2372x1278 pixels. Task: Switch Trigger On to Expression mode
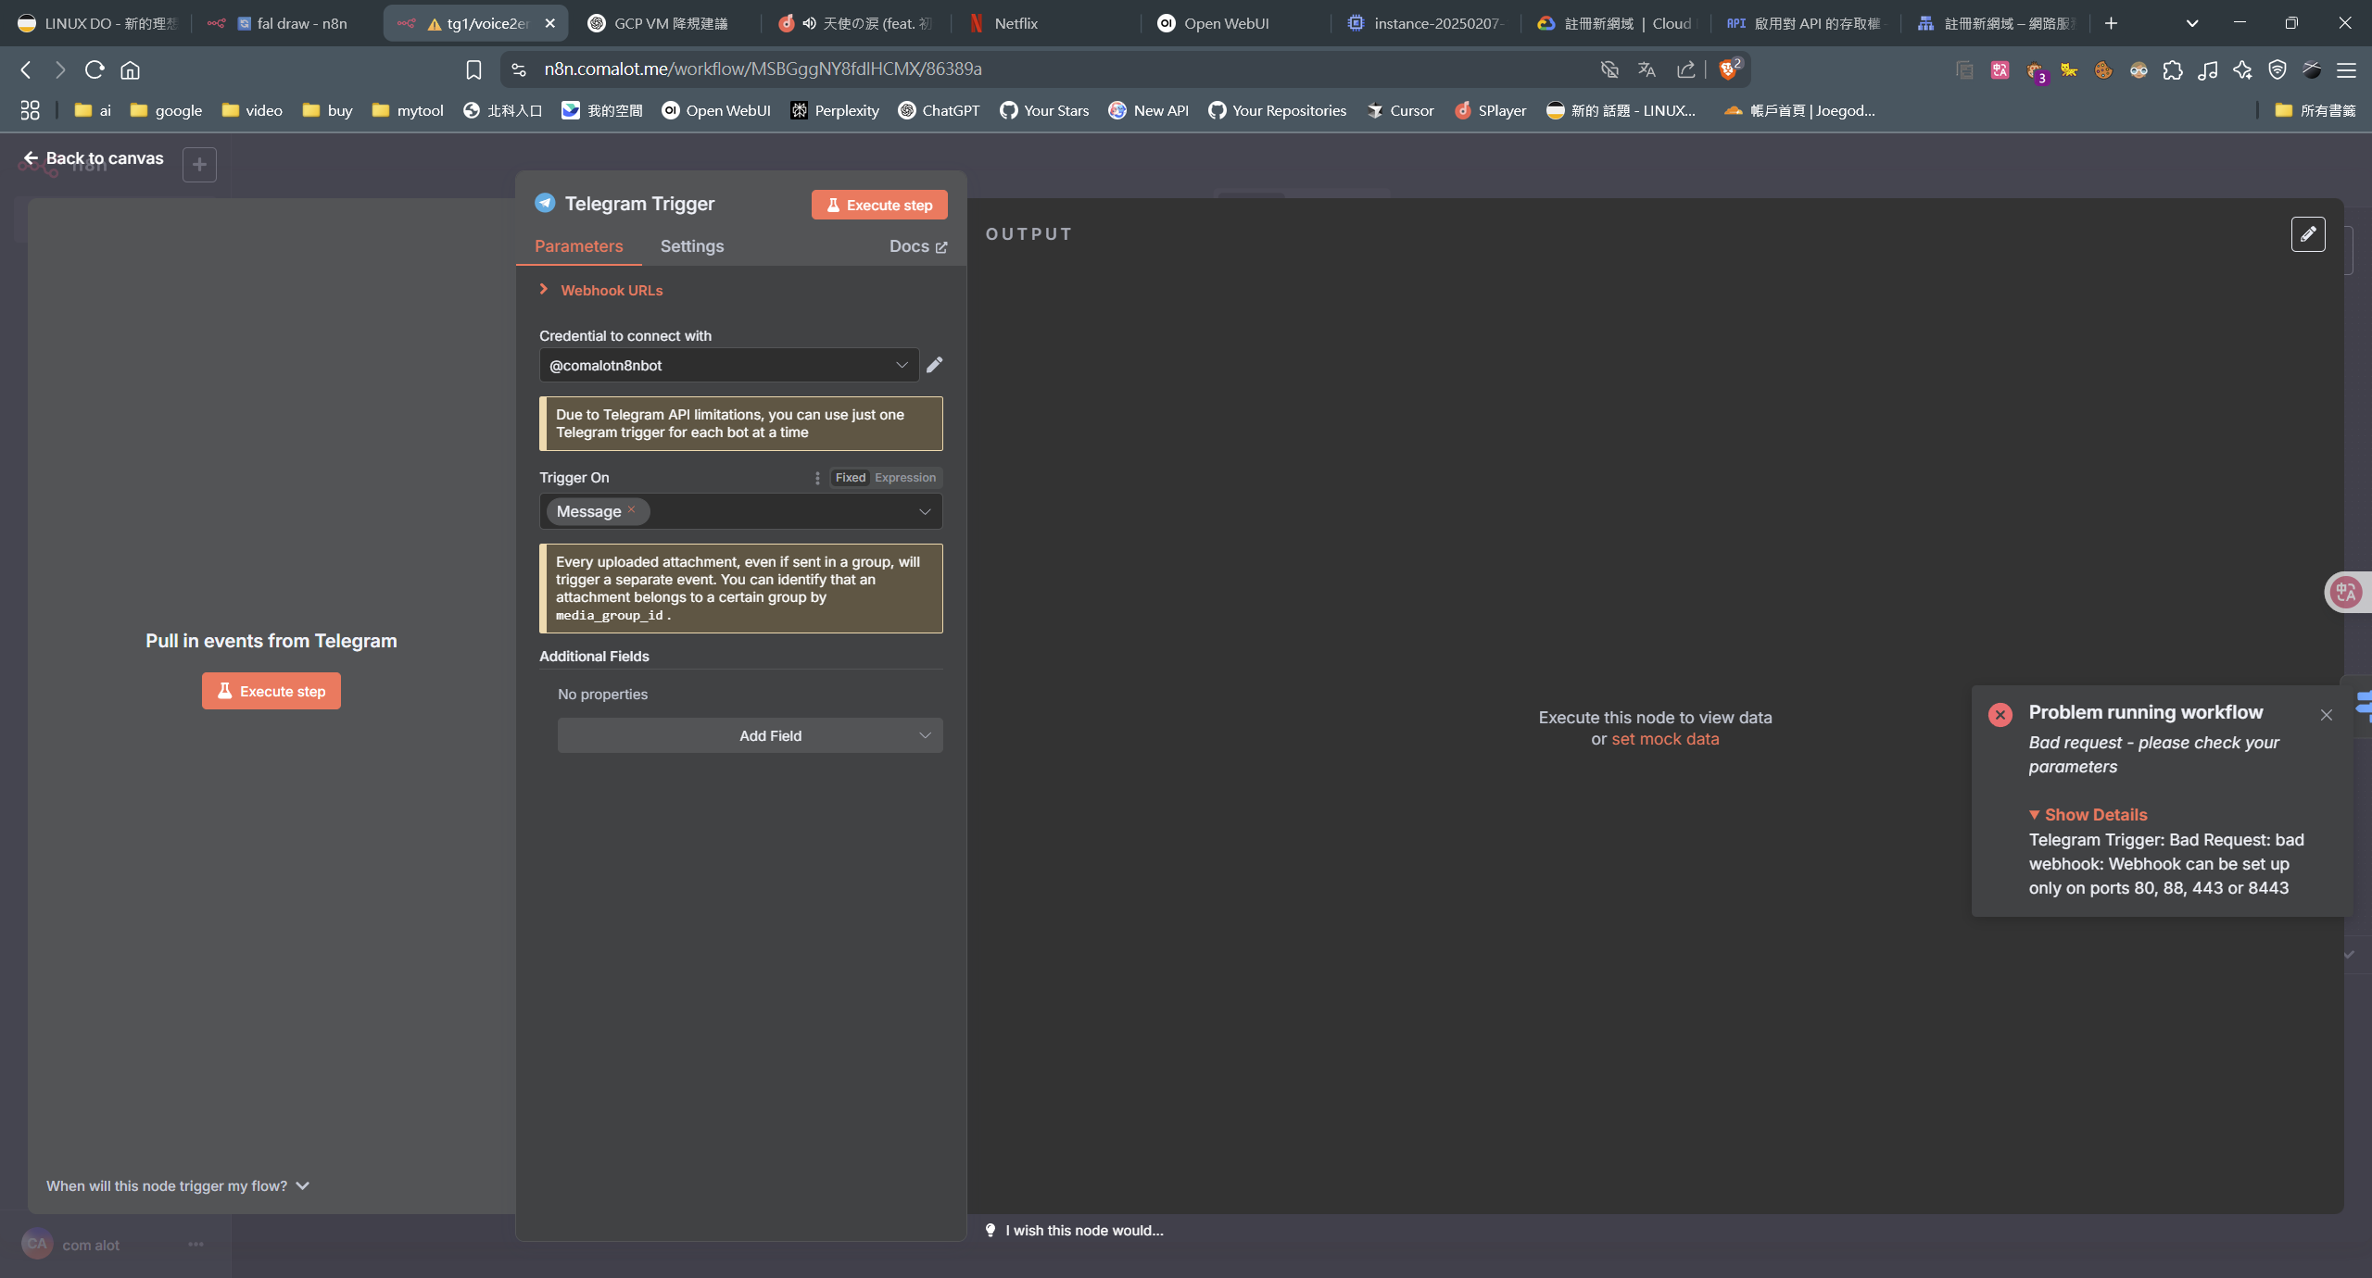905,478
